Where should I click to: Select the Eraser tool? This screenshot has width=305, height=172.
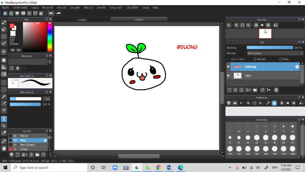pos(4,29)
